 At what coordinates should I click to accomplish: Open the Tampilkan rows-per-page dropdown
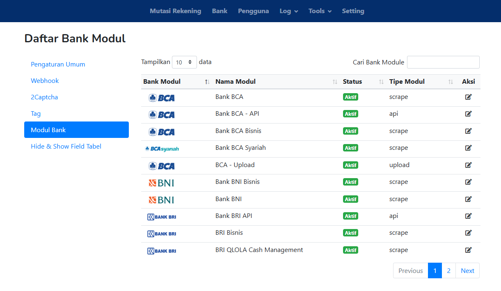coord(184,62)
